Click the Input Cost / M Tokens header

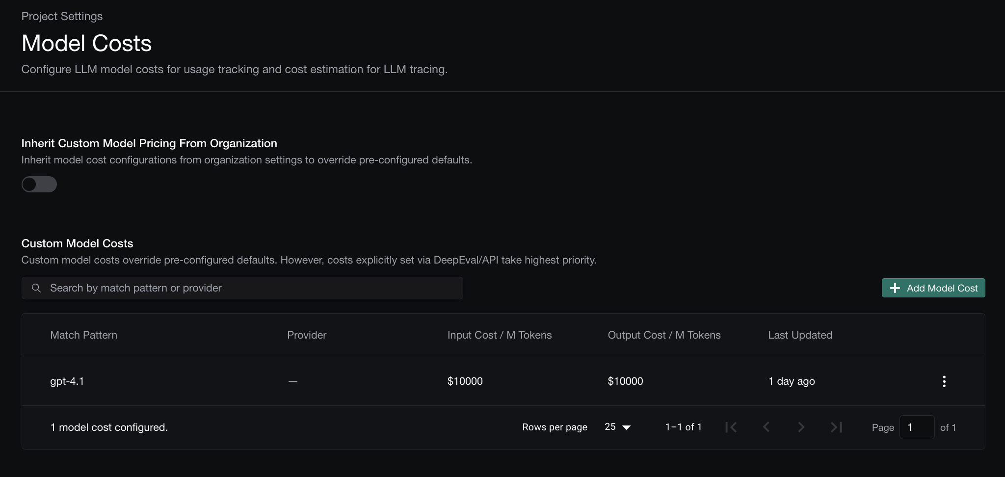click(x=499, y=335)
